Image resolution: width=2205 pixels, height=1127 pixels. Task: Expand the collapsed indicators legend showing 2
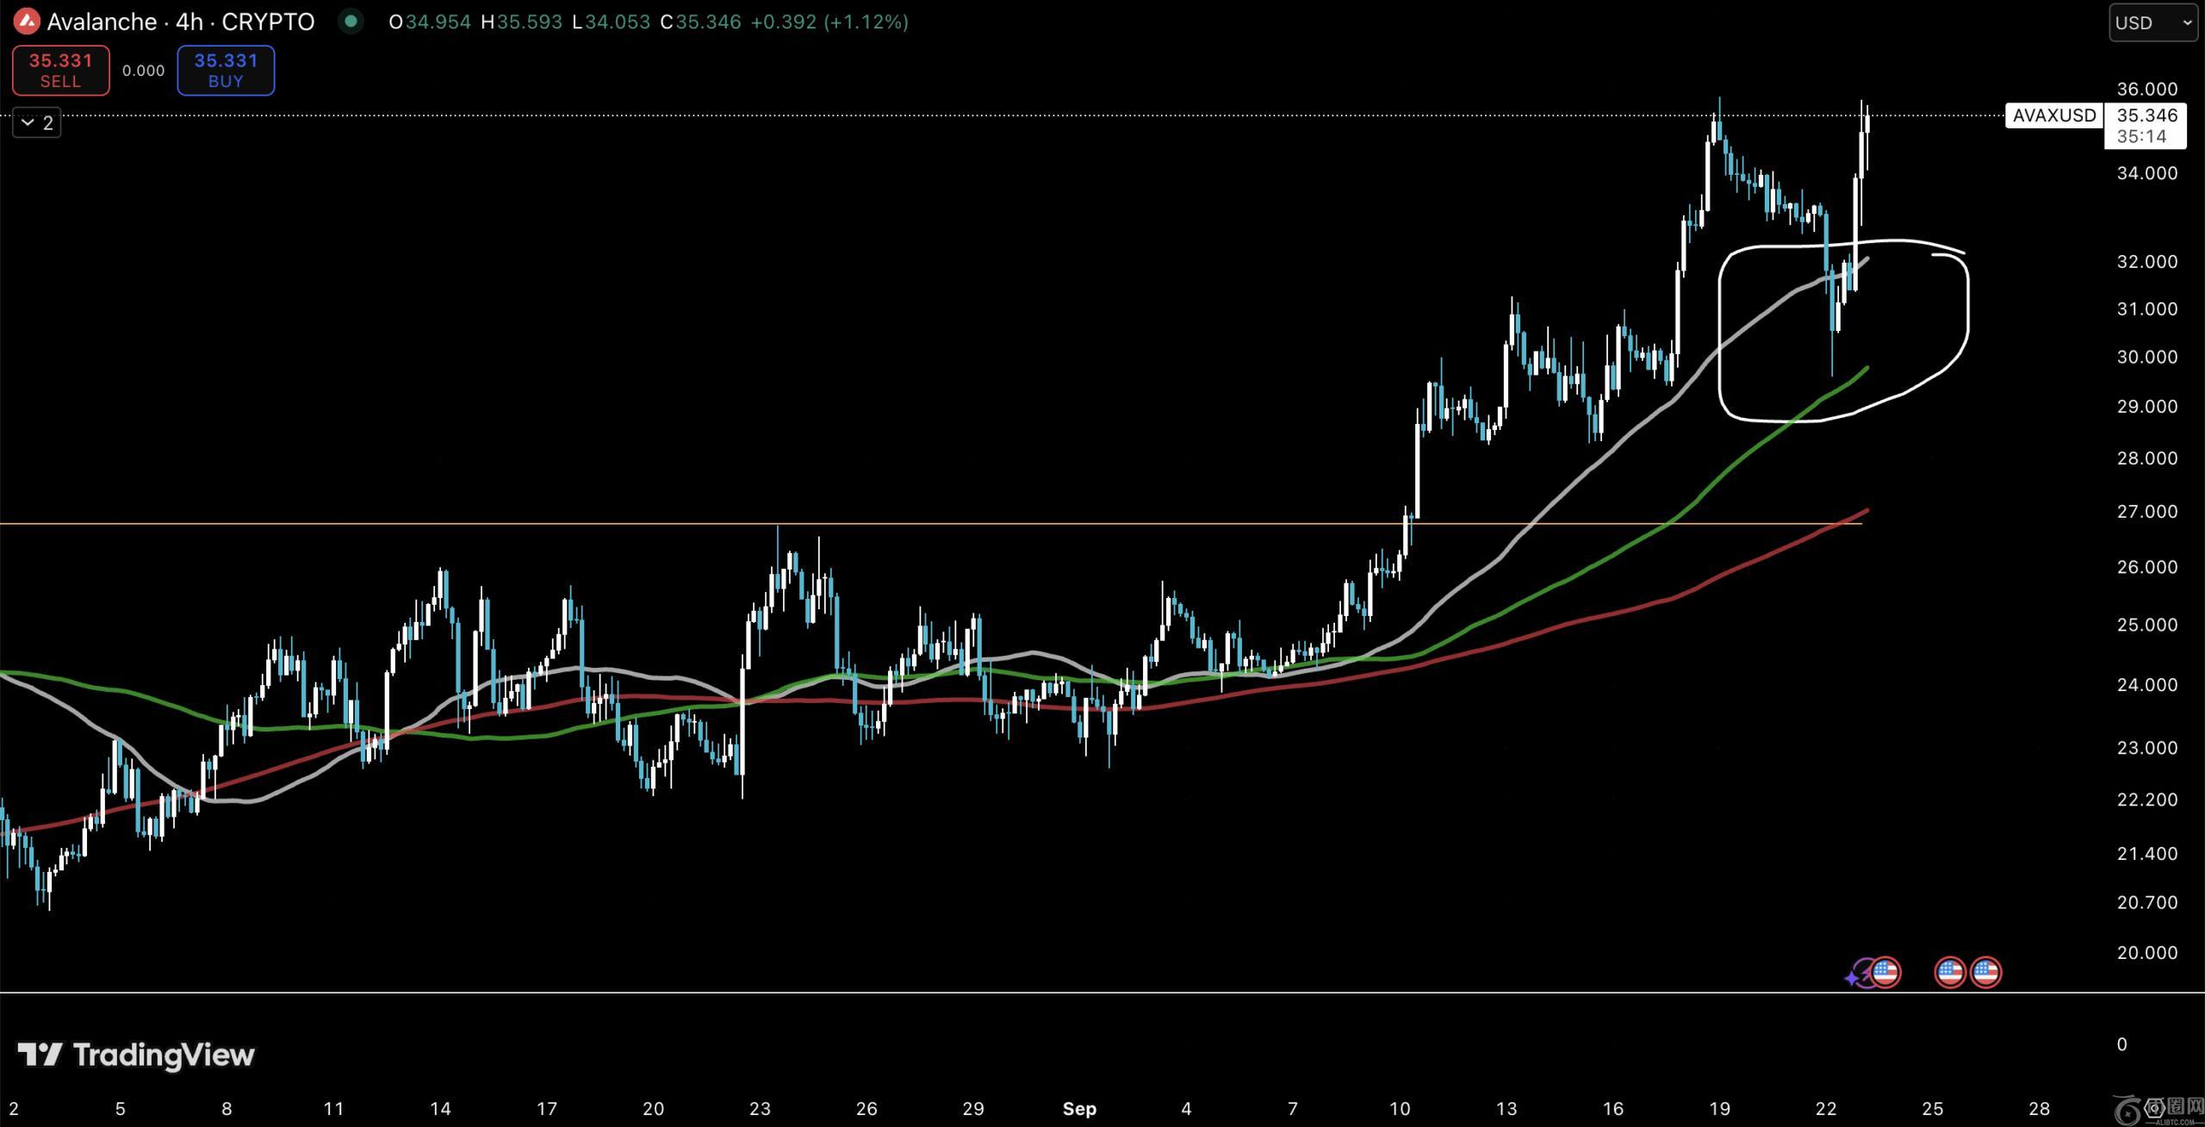point(37,123)
